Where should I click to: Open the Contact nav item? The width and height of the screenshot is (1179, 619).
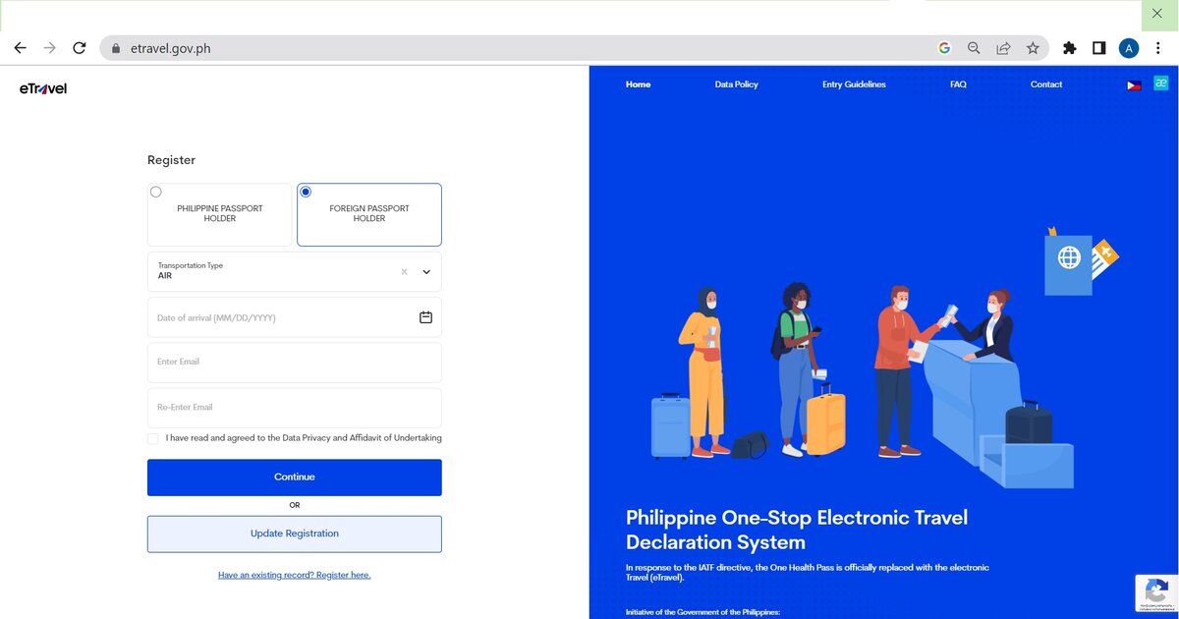1046,84
